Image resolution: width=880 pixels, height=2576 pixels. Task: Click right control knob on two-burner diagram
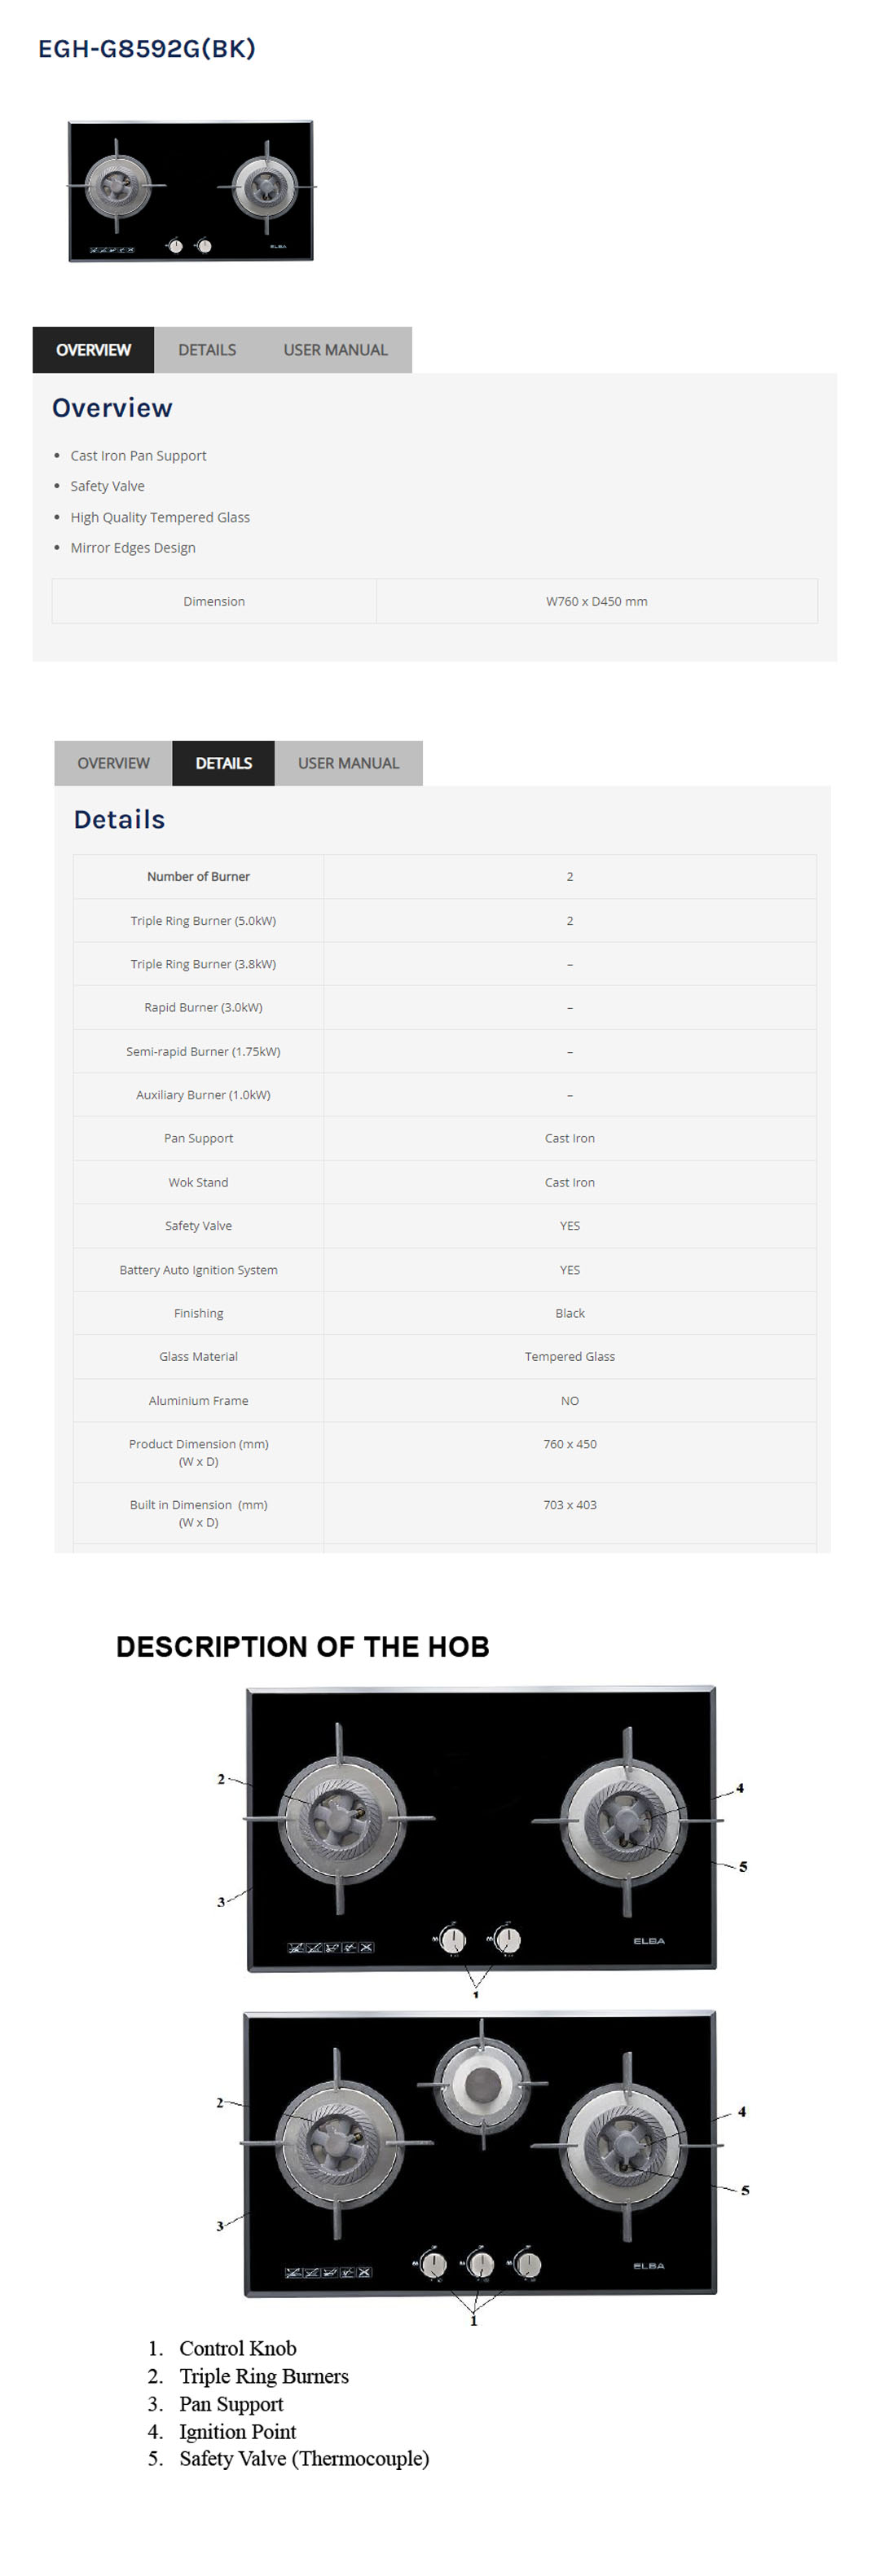[x=508, y=1940]
